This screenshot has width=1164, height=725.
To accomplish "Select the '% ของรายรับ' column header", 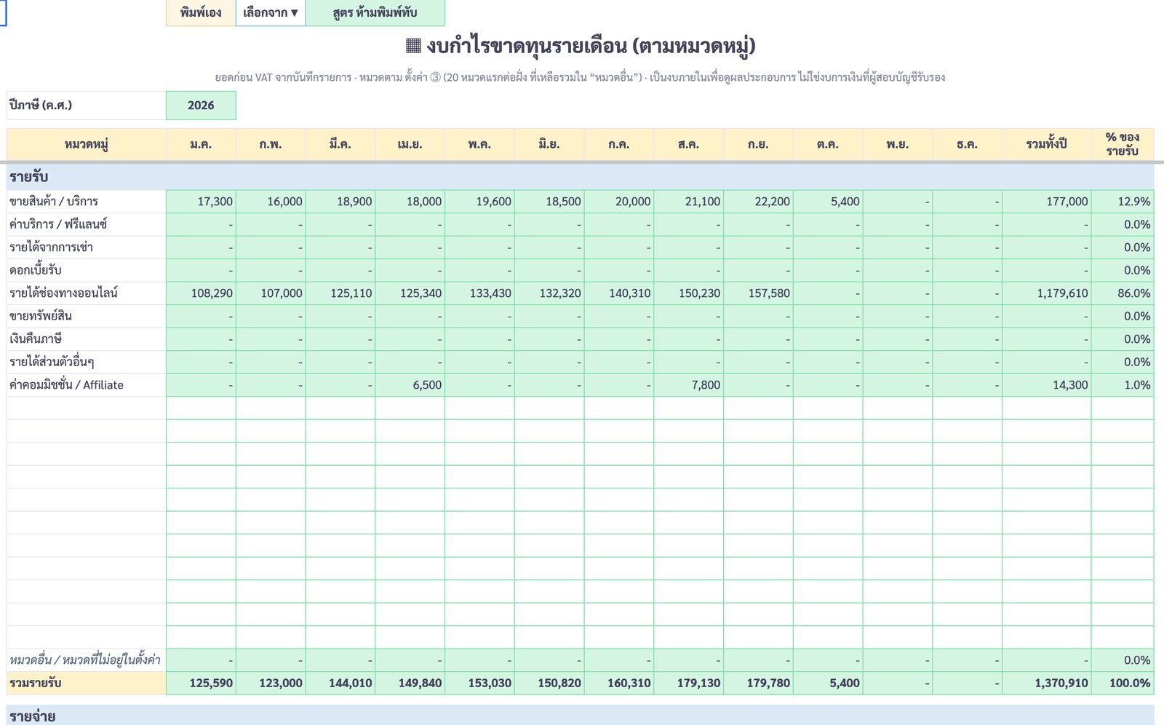I will pyautogui.click(x=1123, y=144).
